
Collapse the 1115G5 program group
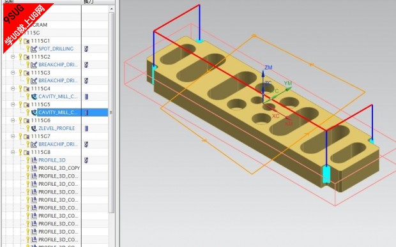[x=13, y=105]
